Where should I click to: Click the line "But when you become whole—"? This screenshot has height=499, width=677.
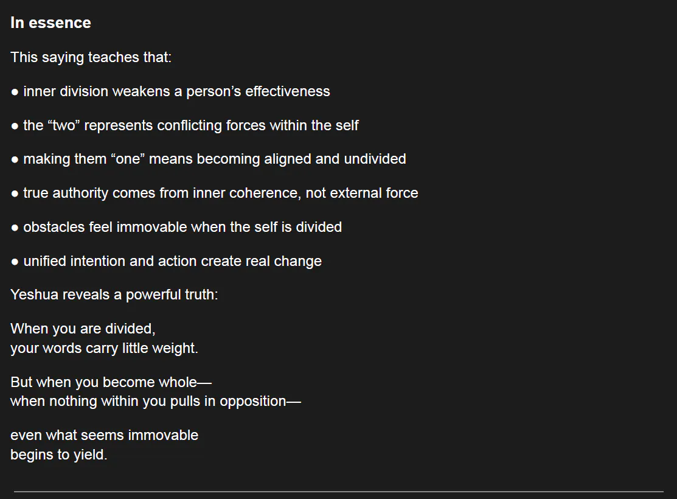tap(111, 383)
